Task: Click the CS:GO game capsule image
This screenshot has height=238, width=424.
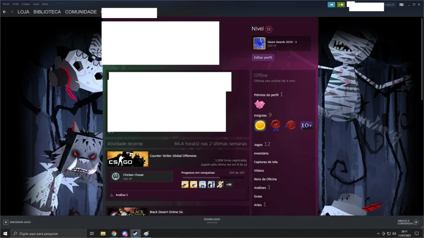Action: click(128, 159)
